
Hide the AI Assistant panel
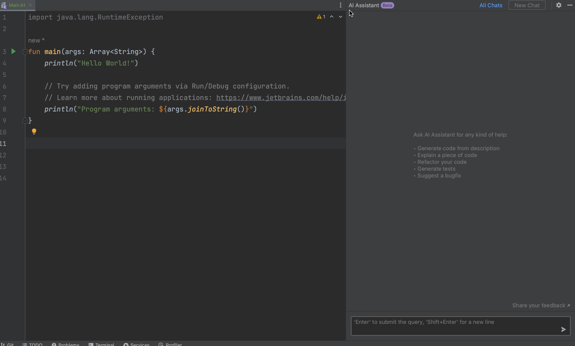tap(569, 5)
